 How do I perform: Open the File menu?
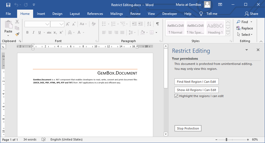point(8,14)
